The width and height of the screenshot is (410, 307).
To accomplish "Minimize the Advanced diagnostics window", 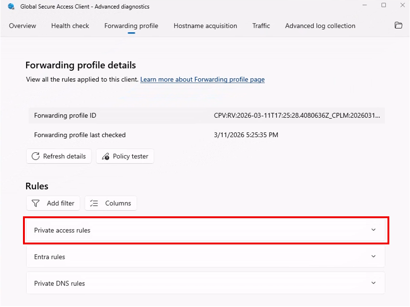I will pos(364,5).
